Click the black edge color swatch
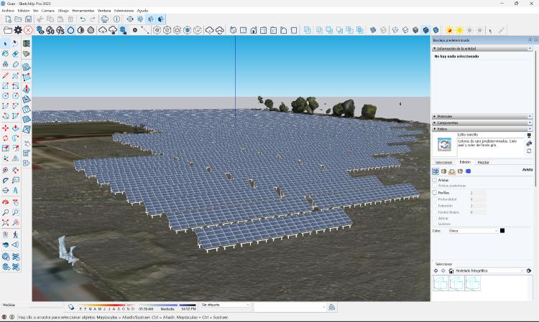The height and width of the screenshot is (322, 539). coord(503,231)
